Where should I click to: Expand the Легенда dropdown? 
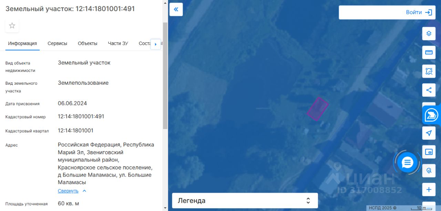pyautogui.click(x=245, y=201)
